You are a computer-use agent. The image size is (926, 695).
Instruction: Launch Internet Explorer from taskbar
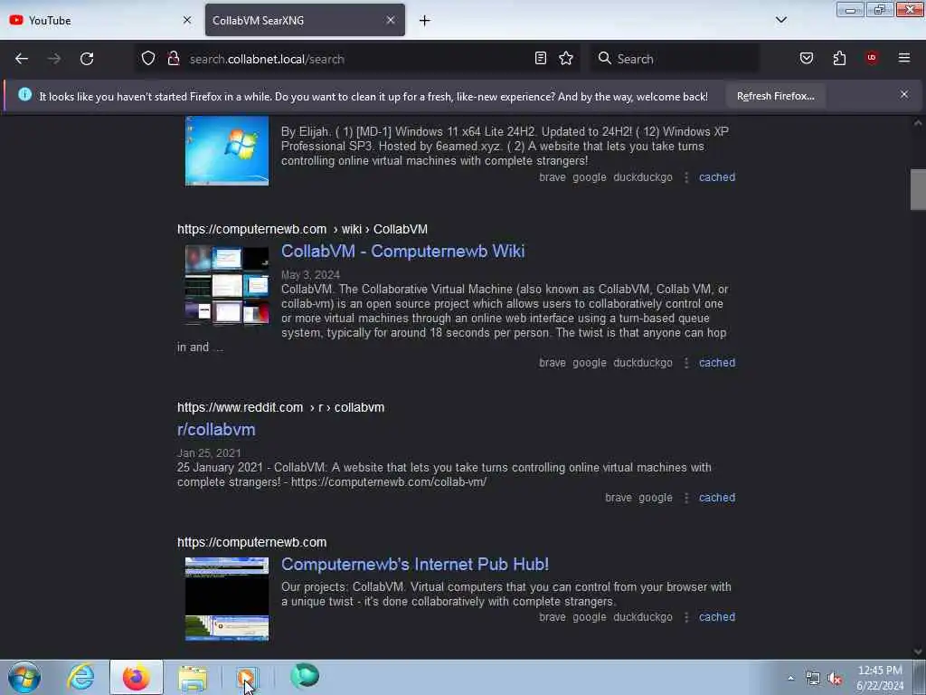(x=80, y=677)
